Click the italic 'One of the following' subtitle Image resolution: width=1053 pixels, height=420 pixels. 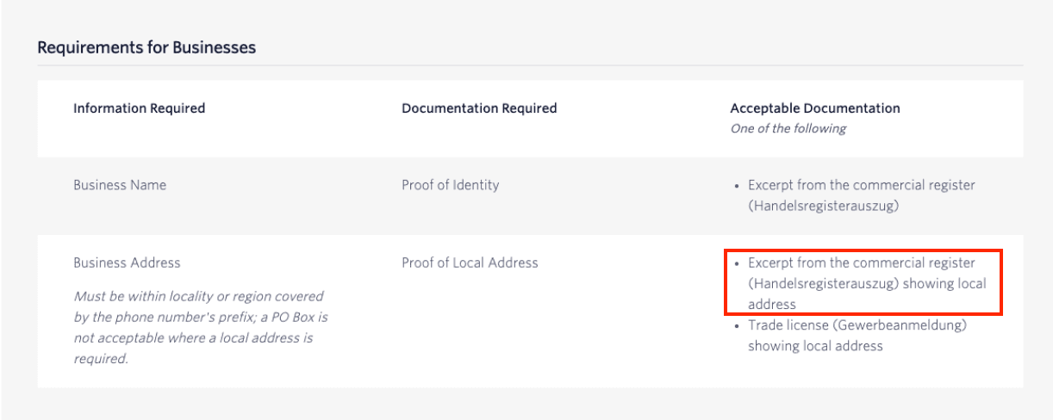[788, 129]
